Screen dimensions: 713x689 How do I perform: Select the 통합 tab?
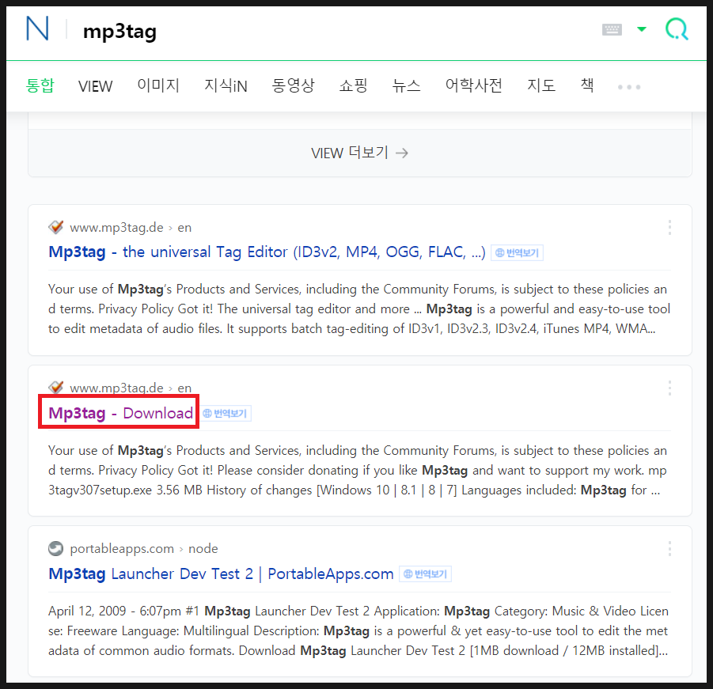pyautogui.click(x=40, y=85)
